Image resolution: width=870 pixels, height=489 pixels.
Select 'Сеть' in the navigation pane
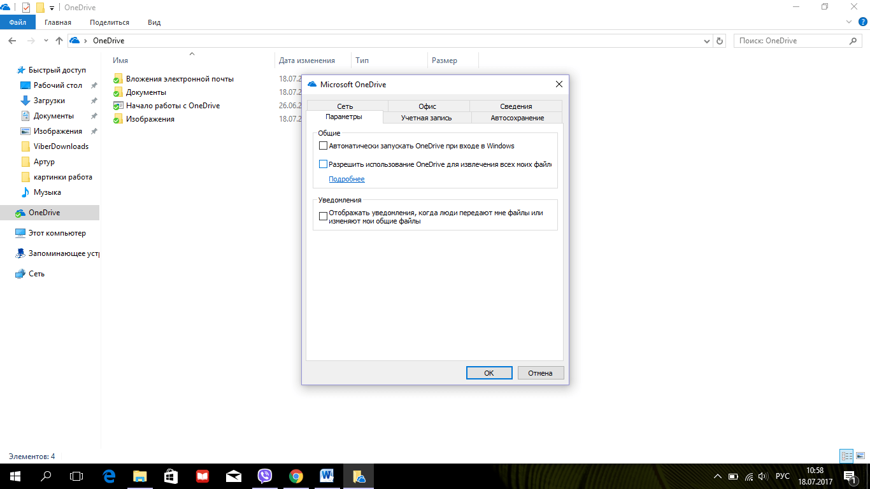(x=36, y=274)
